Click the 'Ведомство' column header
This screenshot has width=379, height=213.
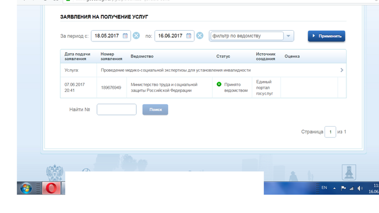tap(142, 56)
